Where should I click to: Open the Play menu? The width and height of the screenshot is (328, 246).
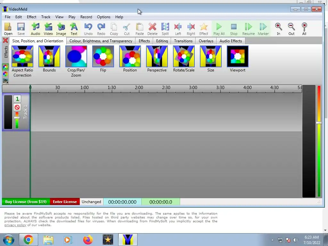(72, 17)
